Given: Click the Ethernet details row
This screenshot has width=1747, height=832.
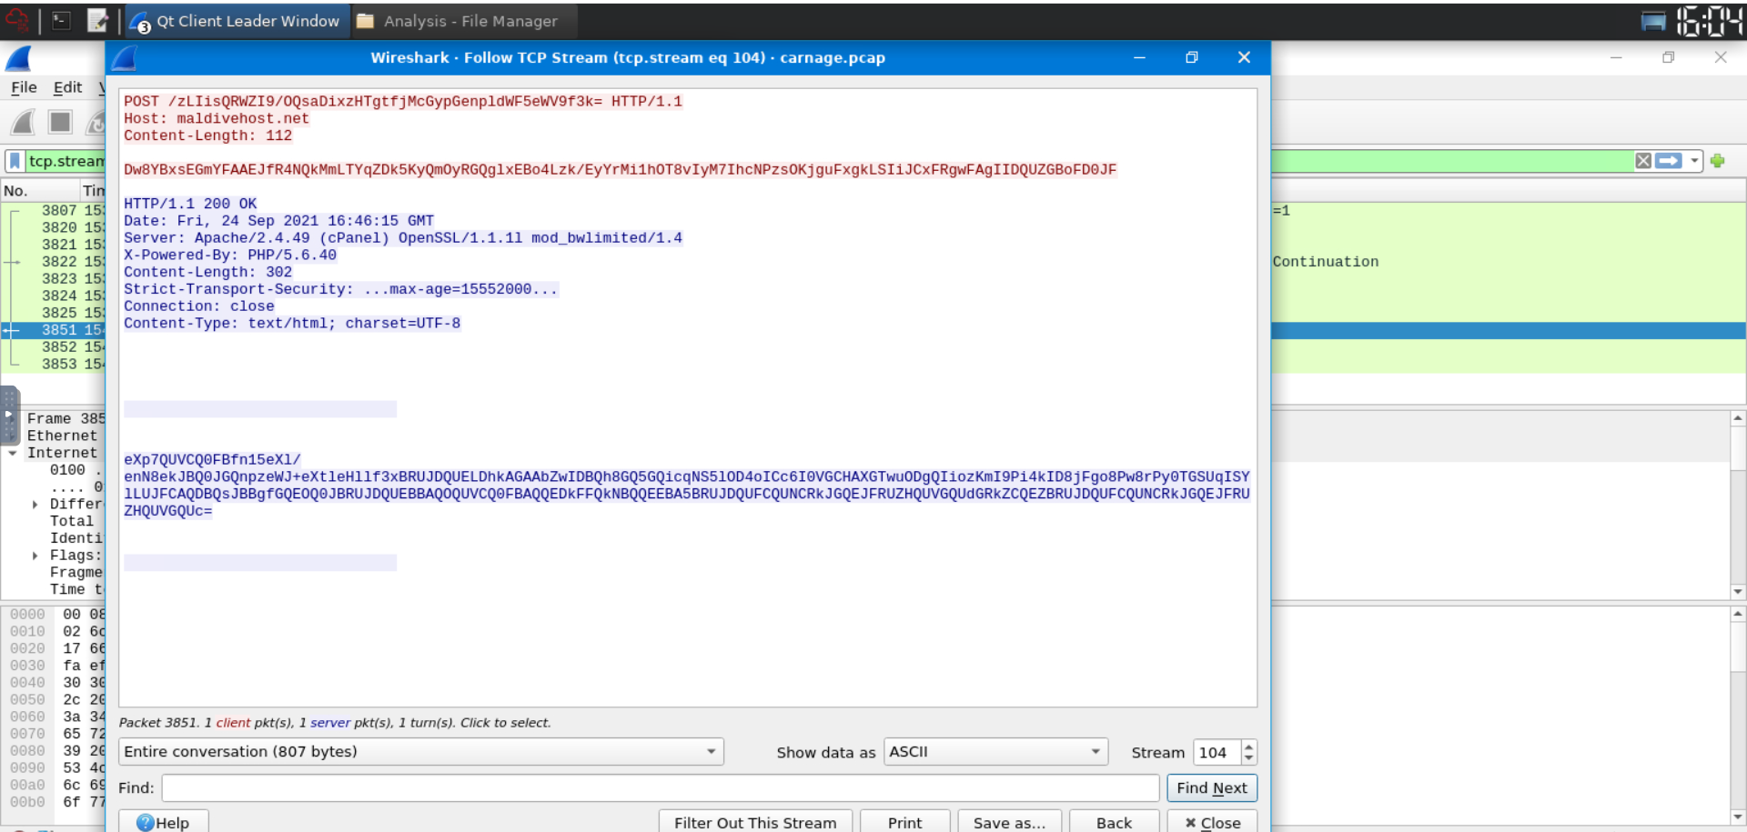Looking at the screenshot, I should [x=62, y=436].
